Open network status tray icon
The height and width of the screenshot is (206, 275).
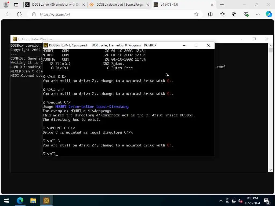click(234, 201)
